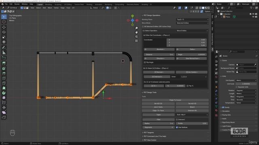Adjust the Radius value field
Image resolution: width=259 pixels, height=145 pixels.
(158, 124)
